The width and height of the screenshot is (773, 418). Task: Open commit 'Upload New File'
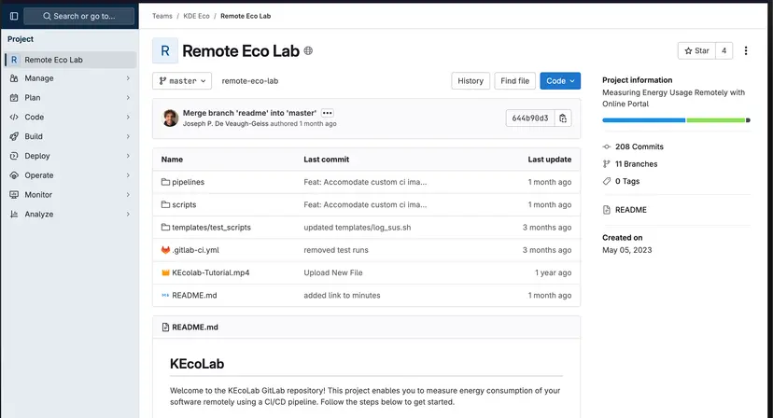[x=332, y=272]
